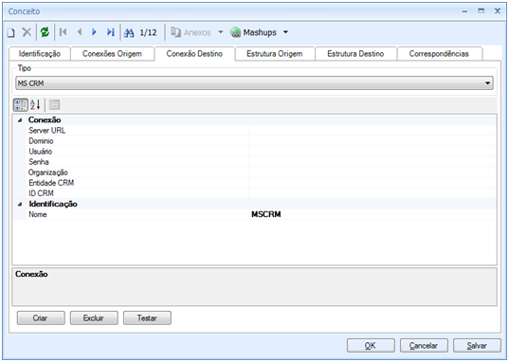Minimize the Conceito window
Image resolution: width=509 pixels, height=362 pixels.
click(464, 11)
